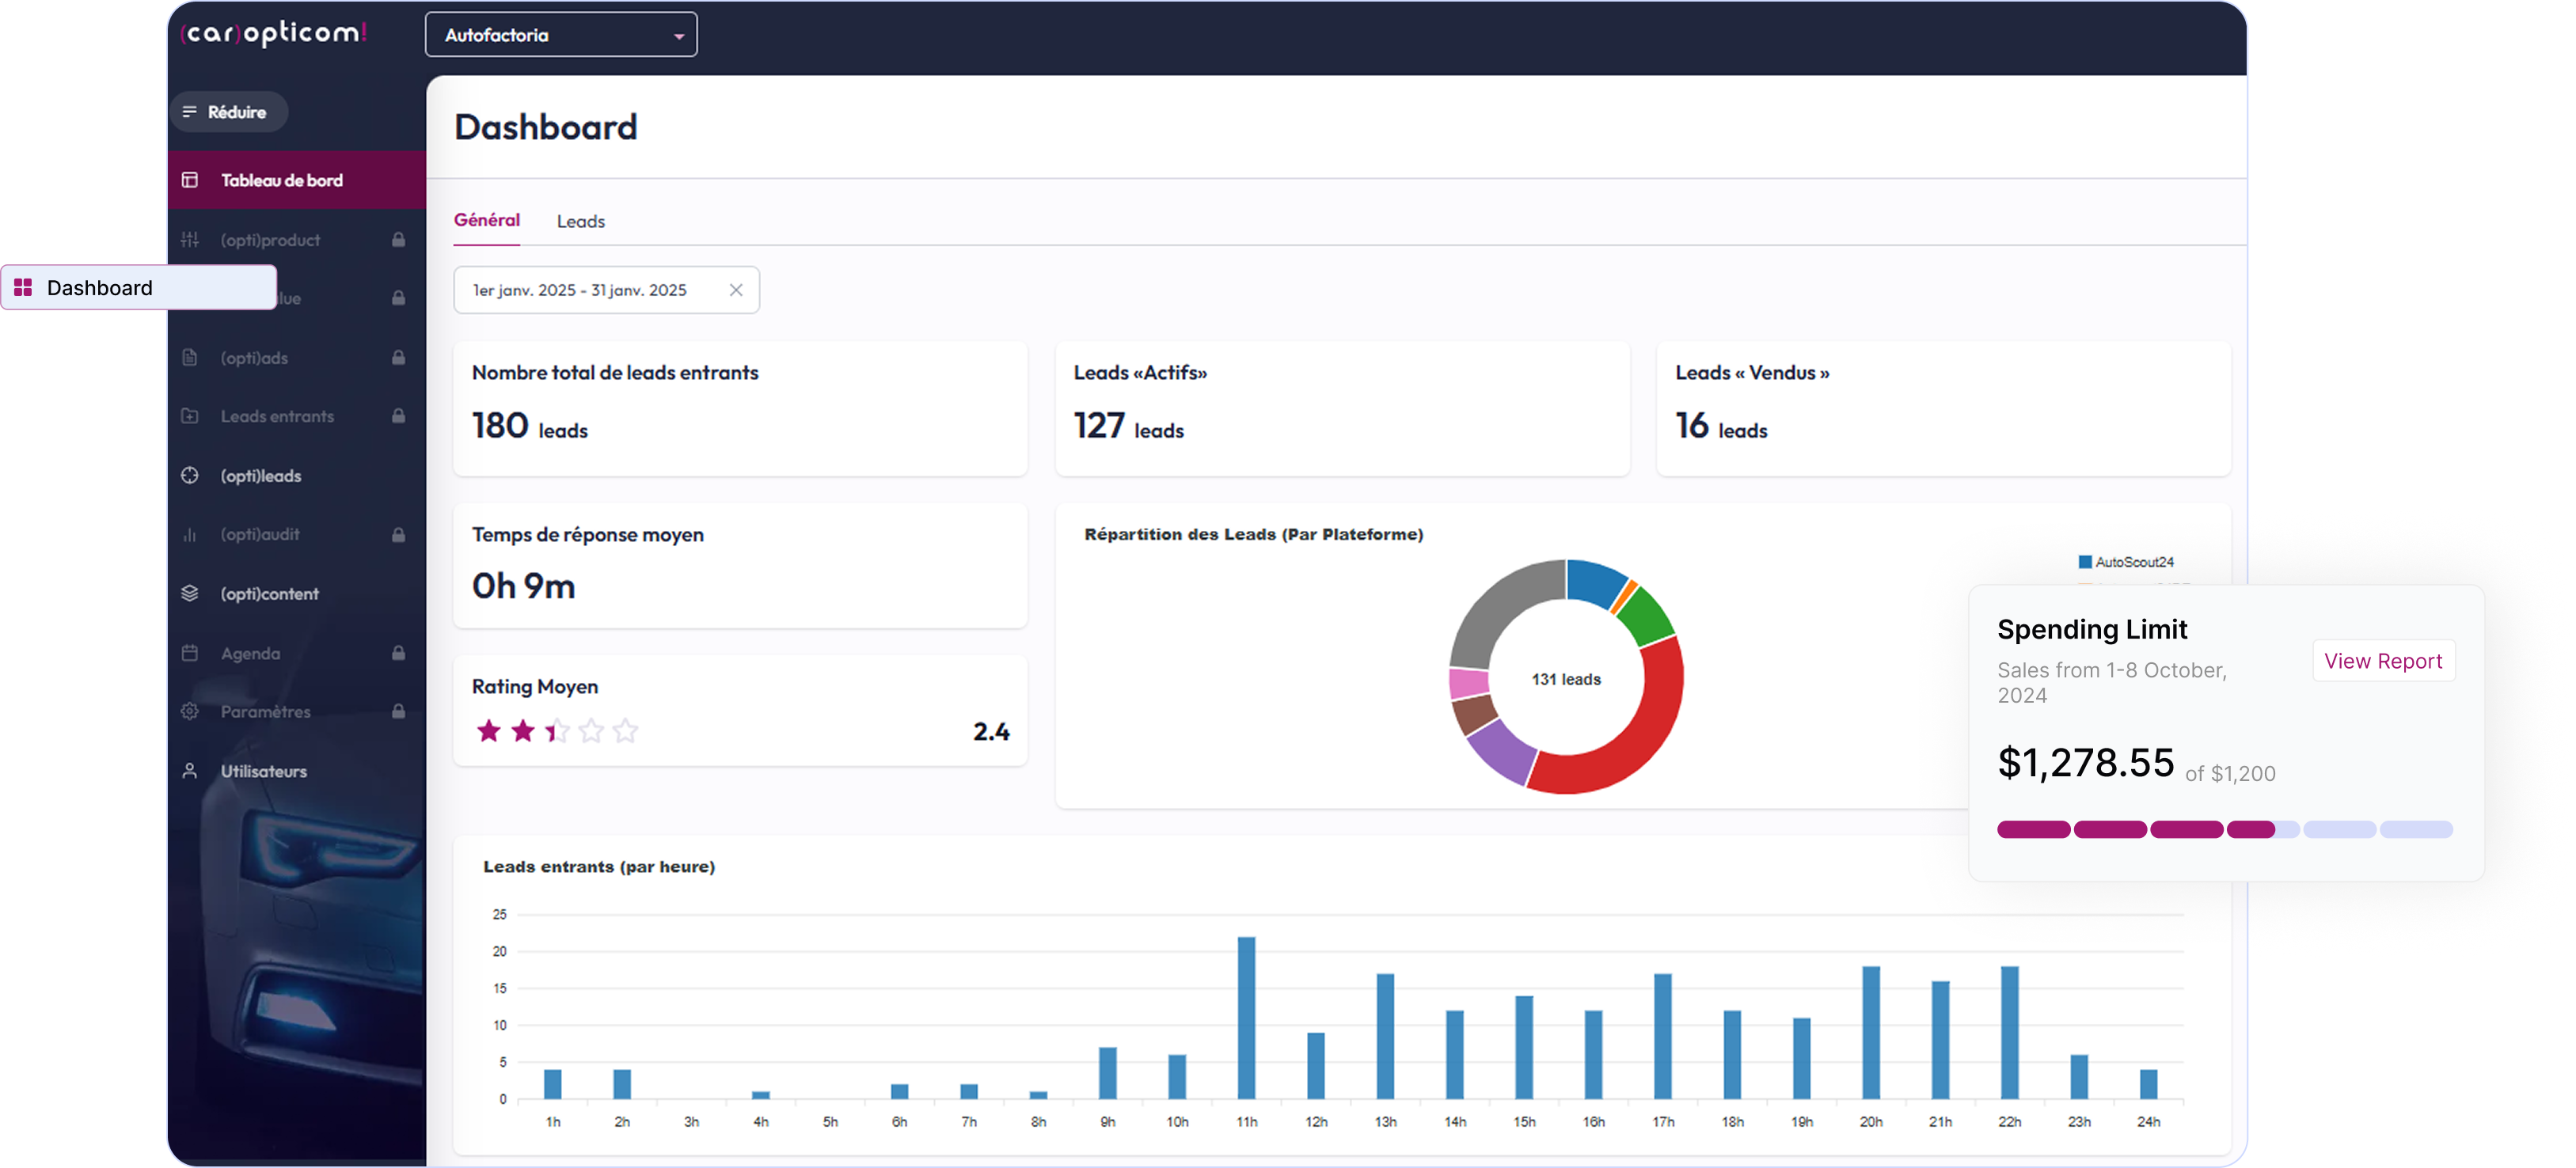
Task: Select the (opti)leads target icon
Action: tap(190, 475)
